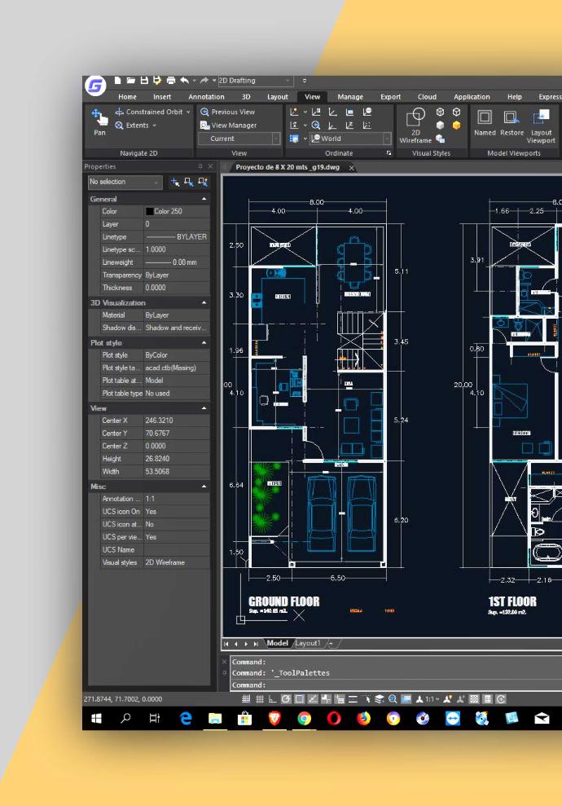Click Previous View button
Image resolution: width=562 pixels, height=806 pixels.
227,112
